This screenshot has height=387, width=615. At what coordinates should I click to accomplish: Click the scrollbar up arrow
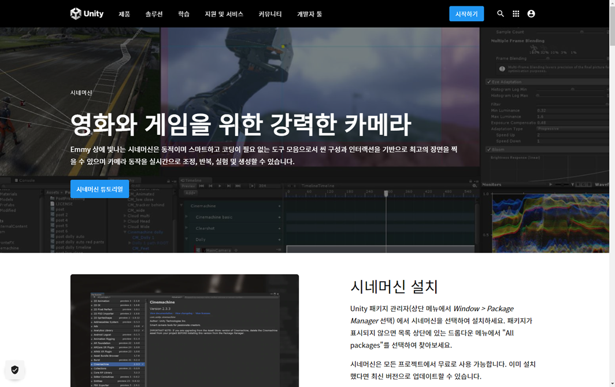pos(612,3)
